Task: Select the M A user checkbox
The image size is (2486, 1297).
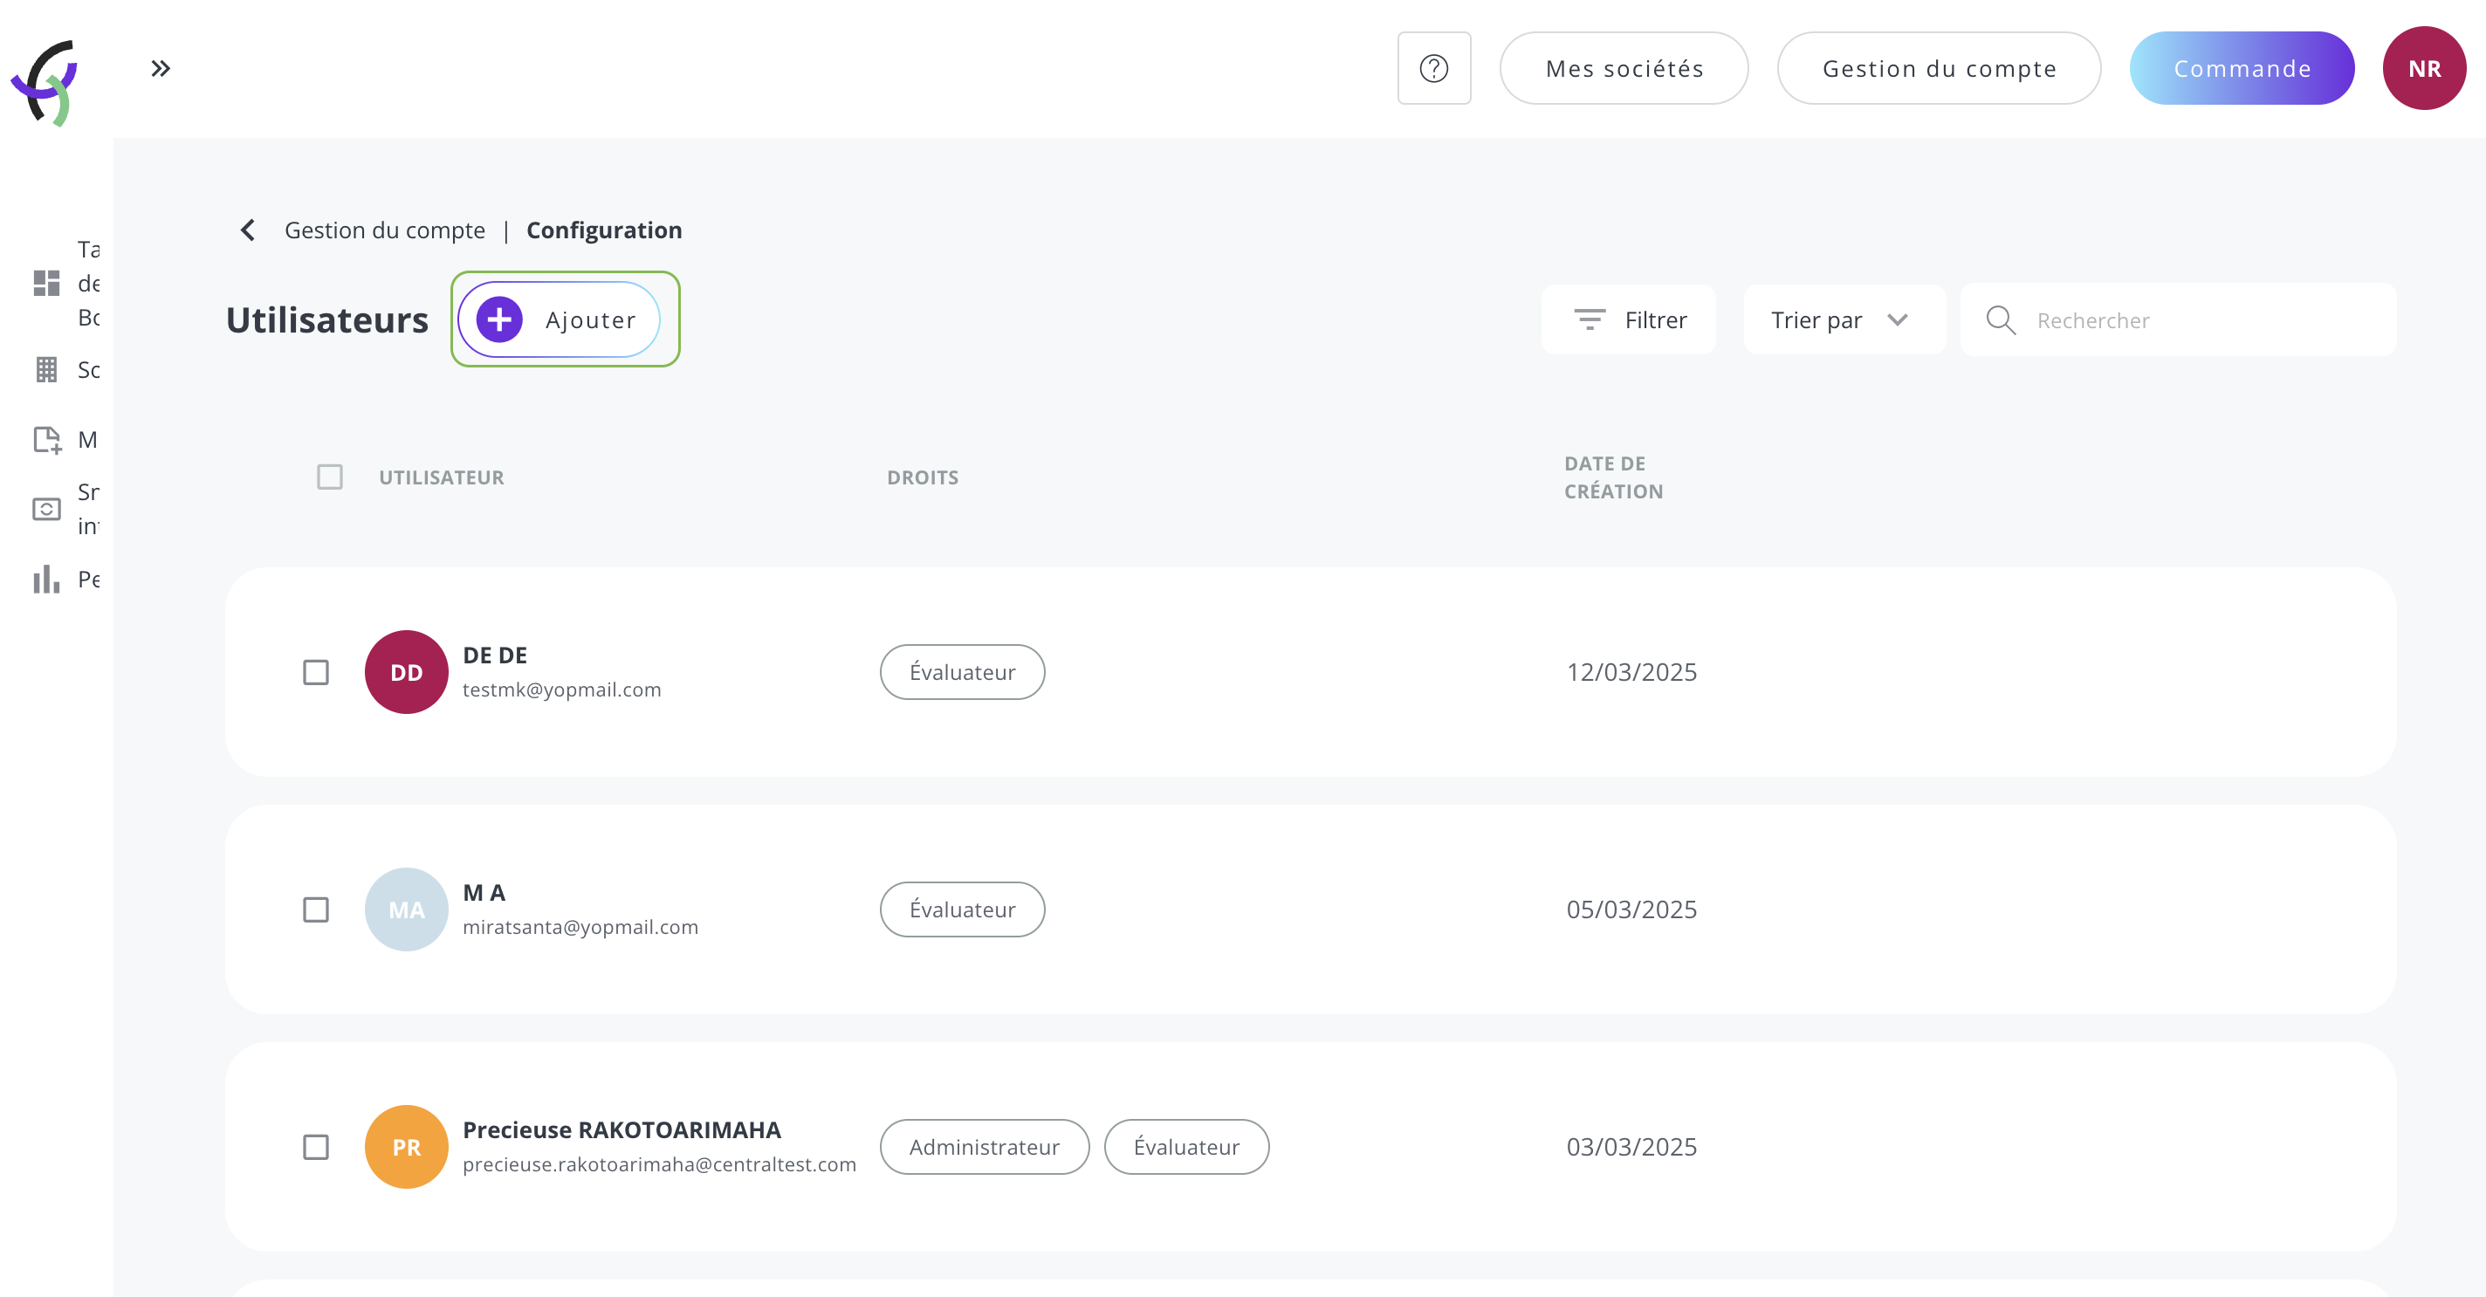Action: pos(316,909)
